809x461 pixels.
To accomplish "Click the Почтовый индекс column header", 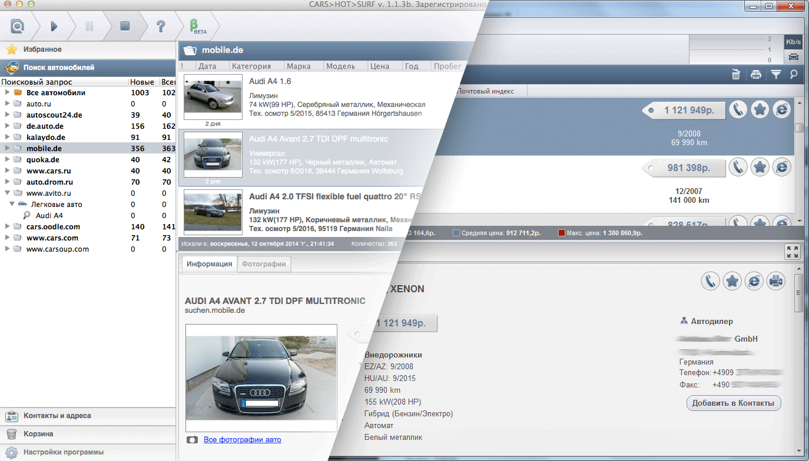I will tap(486, 91).
